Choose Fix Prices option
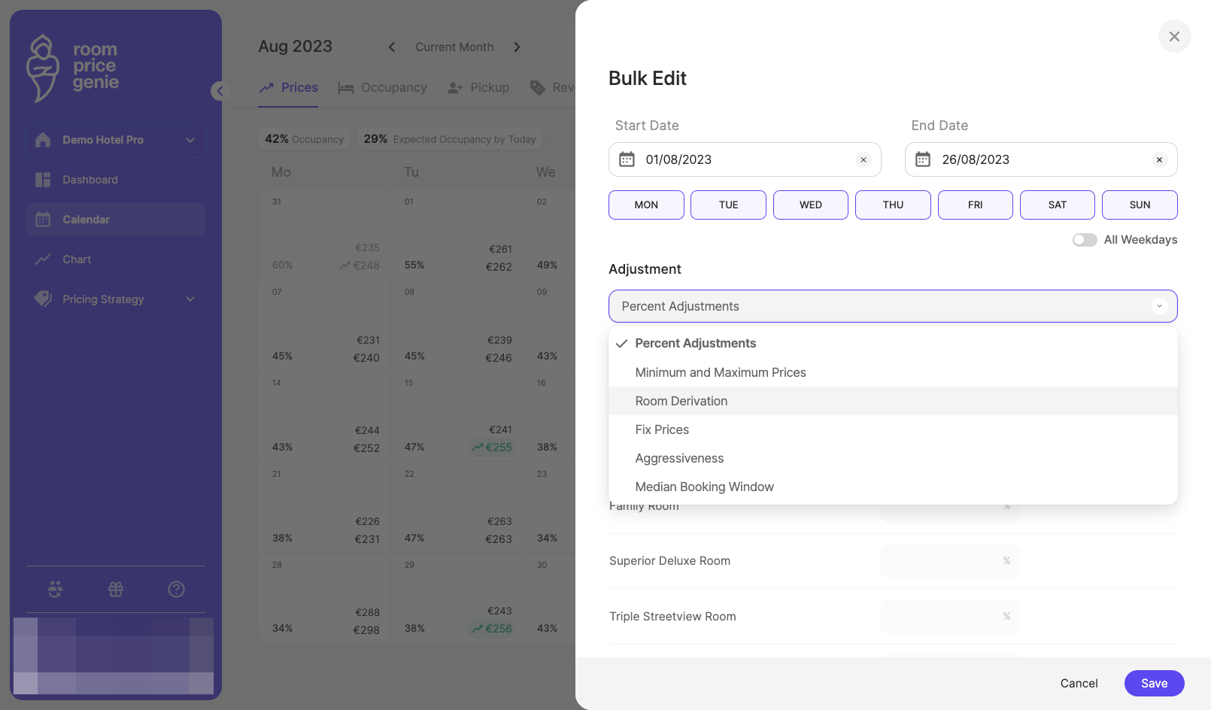 [893, 429]
